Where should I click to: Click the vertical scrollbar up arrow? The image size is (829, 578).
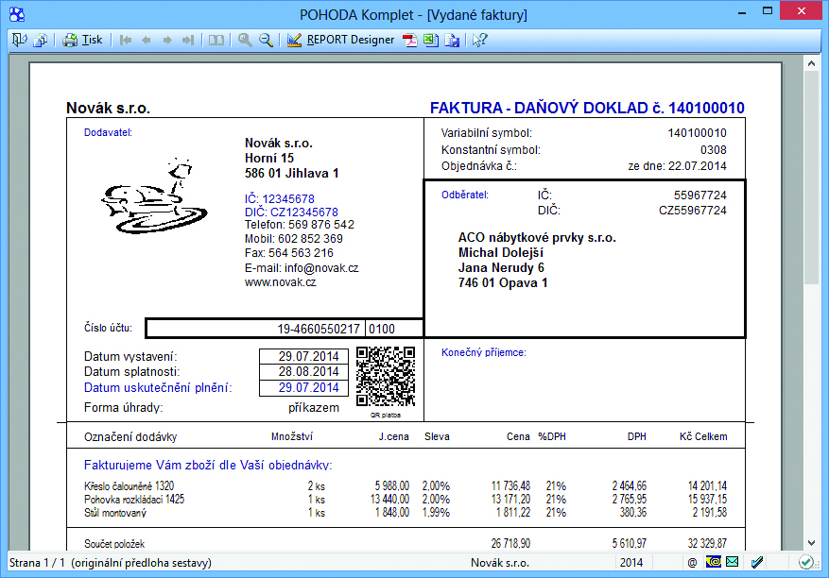click(812, 63)
